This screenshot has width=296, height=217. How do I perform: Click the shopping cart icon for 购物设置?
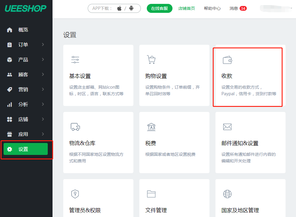tap(151, 59)
